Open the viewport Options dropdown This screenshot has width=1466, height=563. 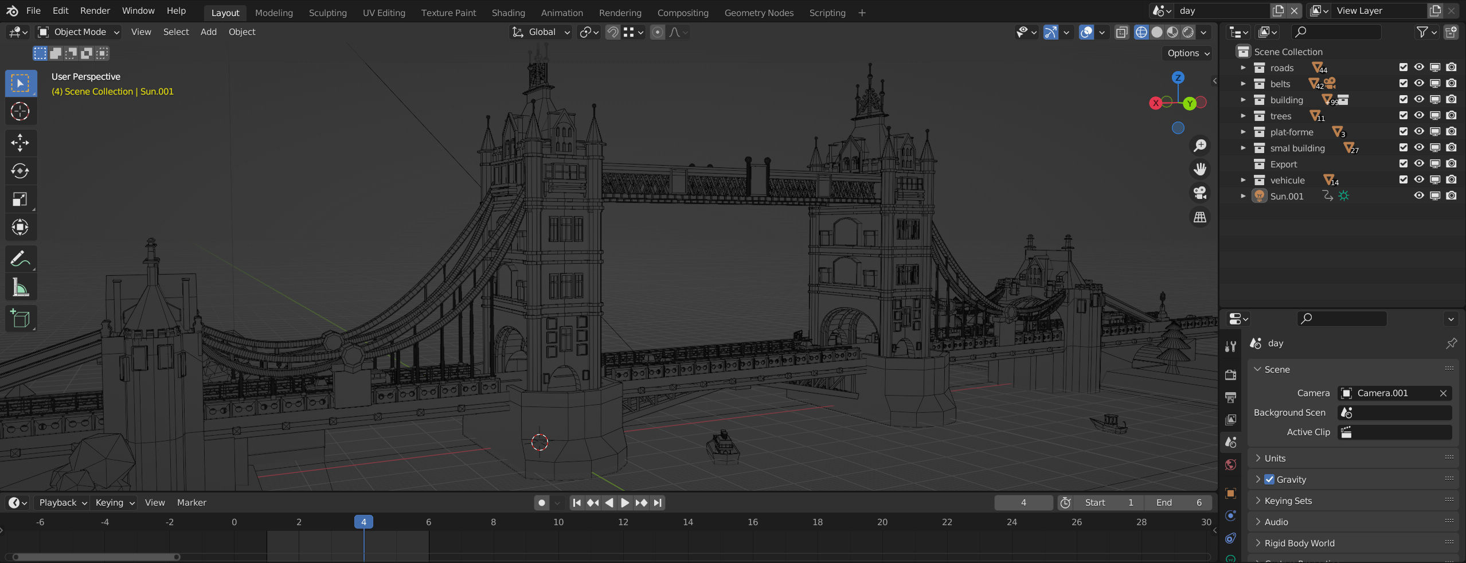pyautogui.click(x=1189, y=53)
